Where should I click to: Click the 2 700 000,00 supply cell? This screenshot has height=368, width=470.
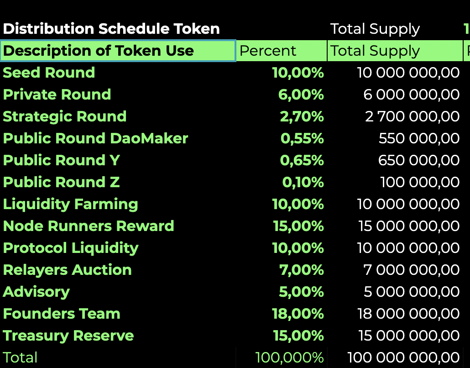click(x=412, y=116)
